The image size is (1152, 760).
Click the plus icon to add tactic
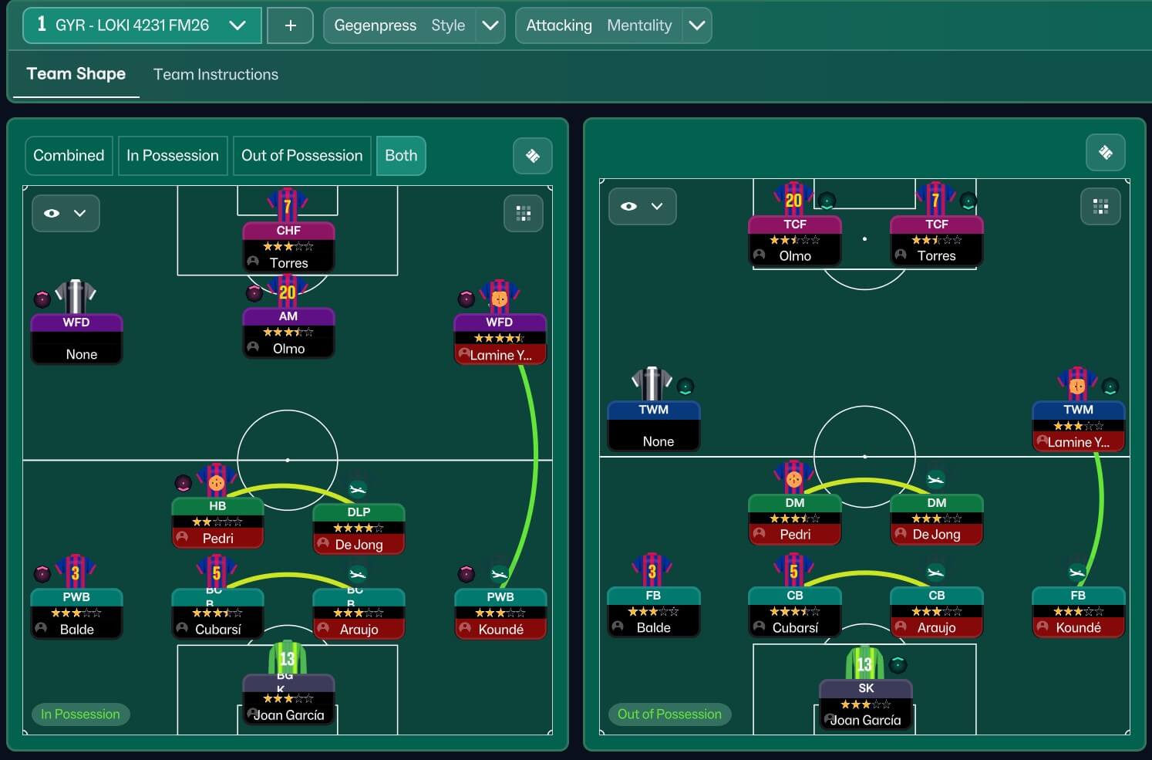pos(290,25)
